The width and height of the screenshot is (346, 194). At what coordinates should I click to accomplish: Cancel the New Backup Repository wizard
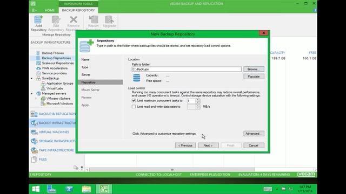[x=254, y=145]
